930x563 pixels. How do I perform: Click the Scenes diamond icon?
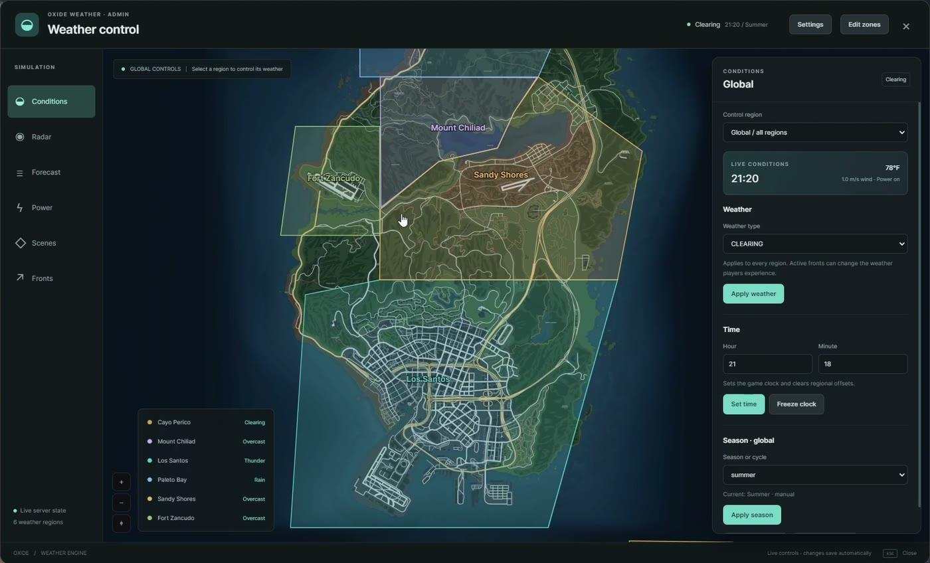click(20, 243)
